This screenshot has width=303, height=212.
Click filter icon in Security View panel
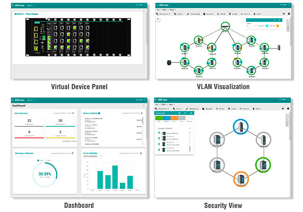point(185,113)
